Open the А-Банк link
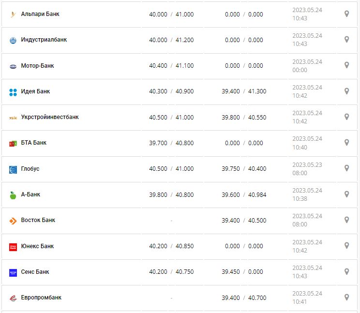 30,194
